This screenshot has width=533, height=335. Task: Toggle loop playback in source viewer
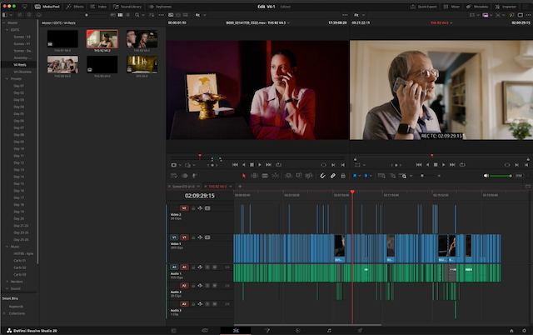pyautogui.click(x=278, y=165)
